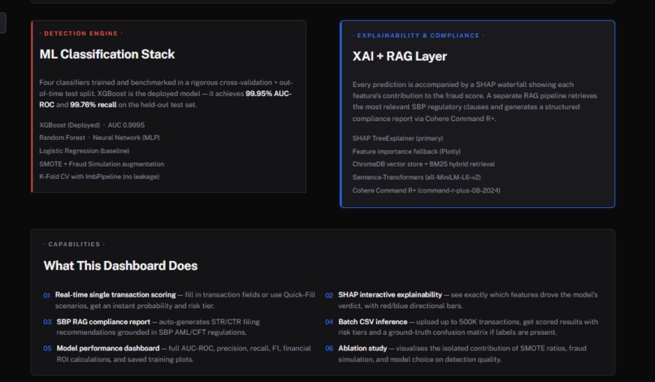
Task: Click the 02 capability number
Action: coord(329,295)
